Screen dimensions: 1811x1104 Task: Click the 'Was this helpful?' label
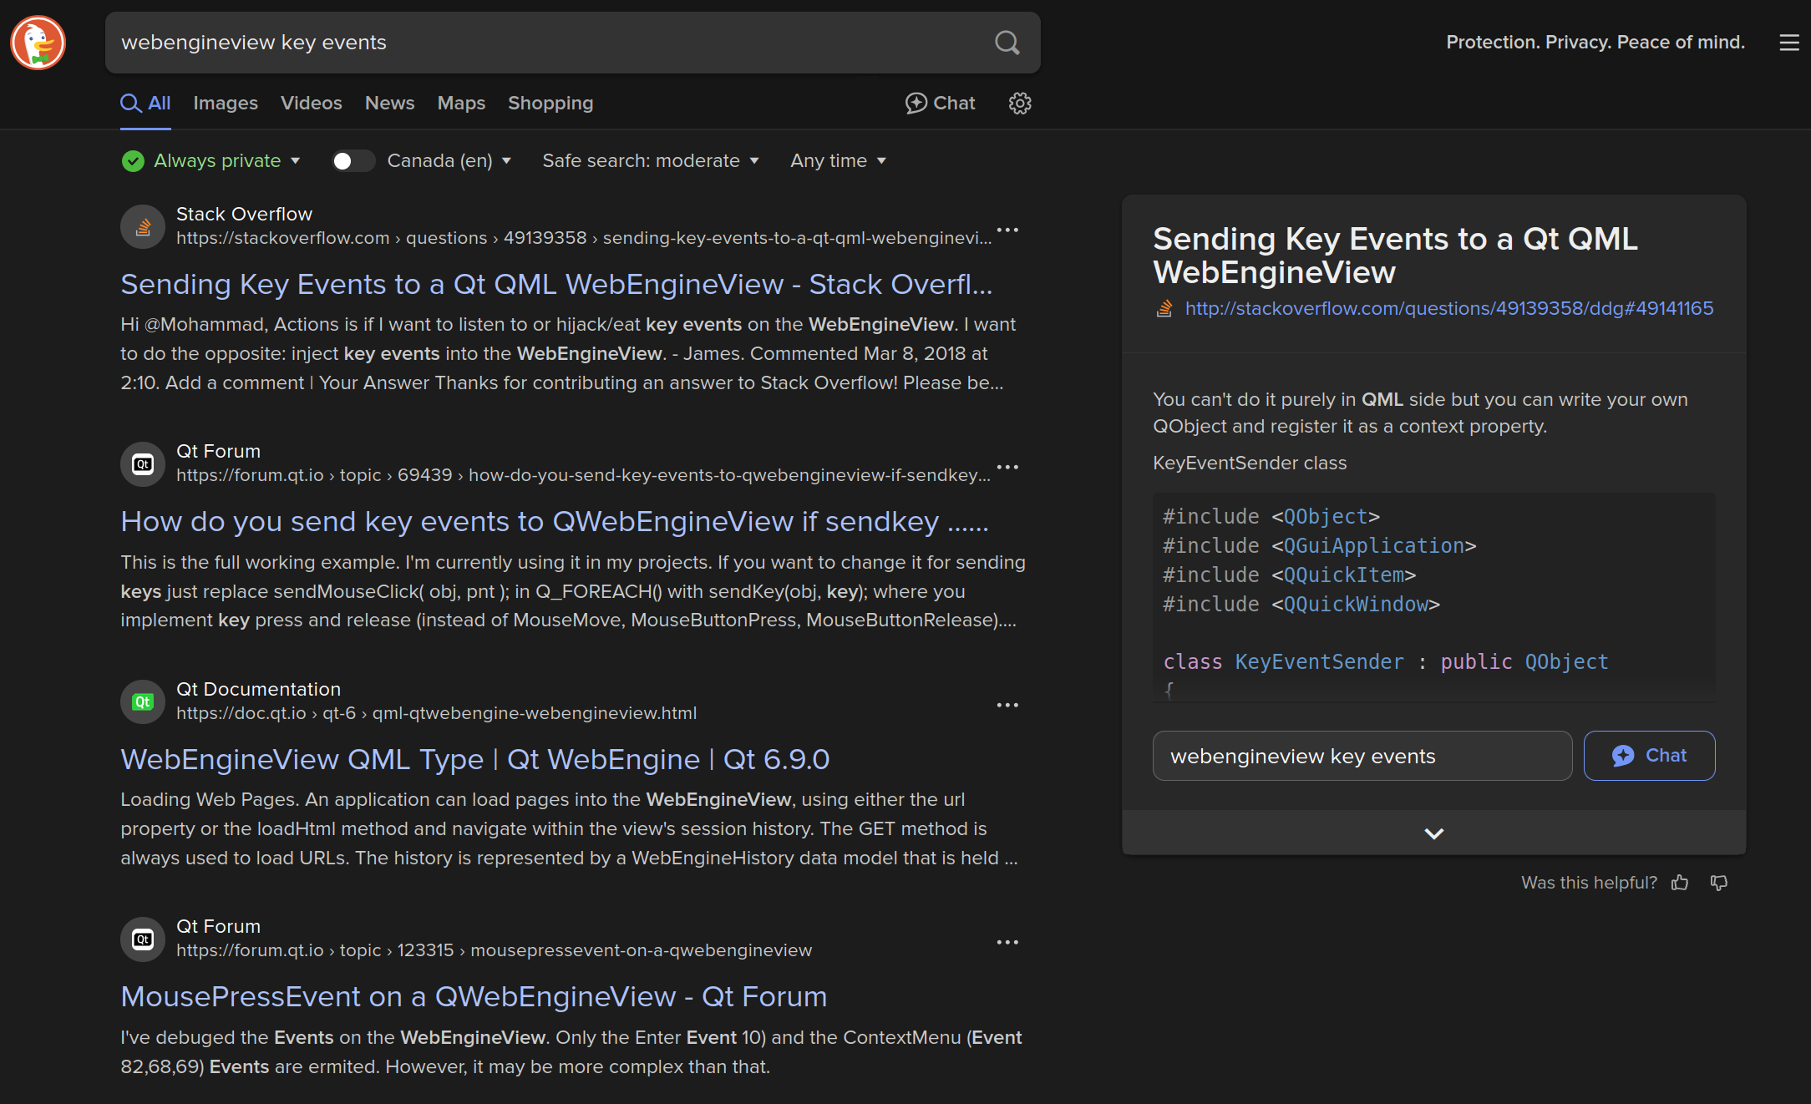(1589, 883)
